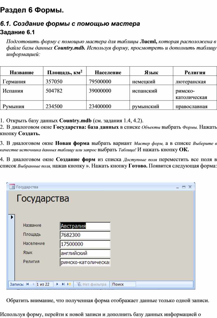Click the Язык label on form
The image size is (217, 318).
pyautogui.click(x=28, y=252)
